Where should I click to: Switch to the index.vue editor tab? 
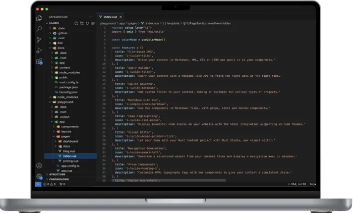(110, 17)
